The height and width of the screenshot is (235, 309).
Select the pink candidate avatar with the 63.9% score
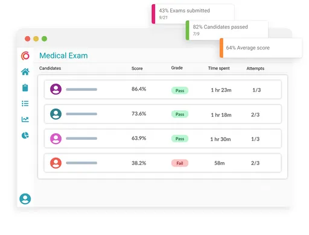[56, 139]
